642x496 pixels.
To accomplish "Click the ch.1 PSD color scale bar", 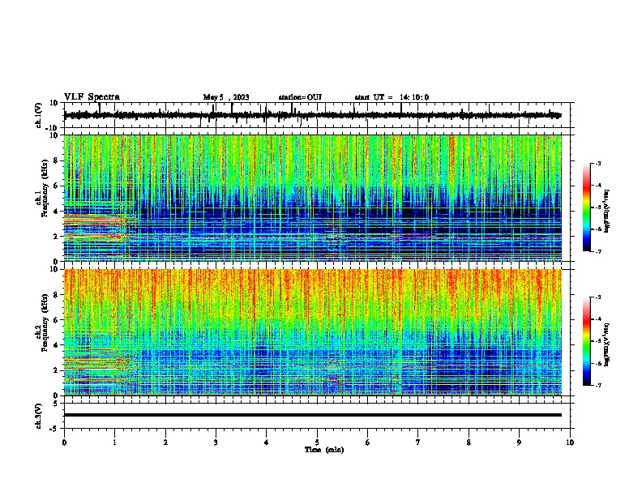I will 587,207.
